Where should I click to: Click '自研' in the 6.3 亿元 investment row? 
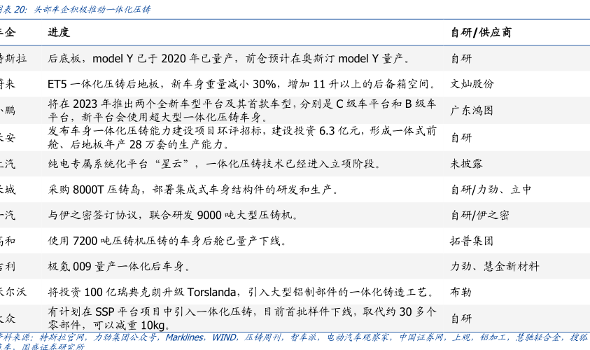tap(461, 138)
